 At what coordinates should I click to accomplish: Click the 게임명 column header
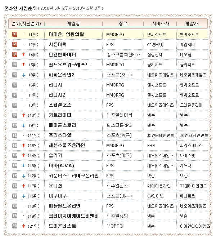[x=73, y=23]
